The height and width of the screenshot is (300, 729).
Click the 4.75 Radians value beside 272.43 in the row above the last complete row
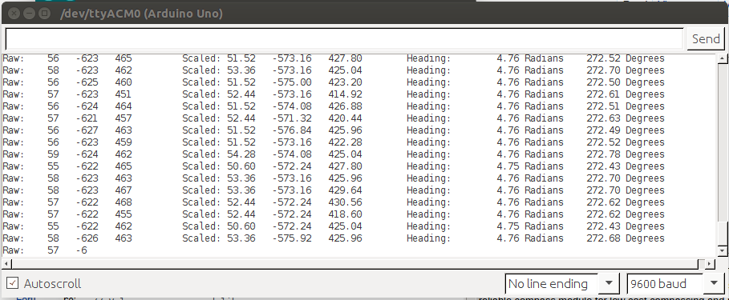pos(530,226)
